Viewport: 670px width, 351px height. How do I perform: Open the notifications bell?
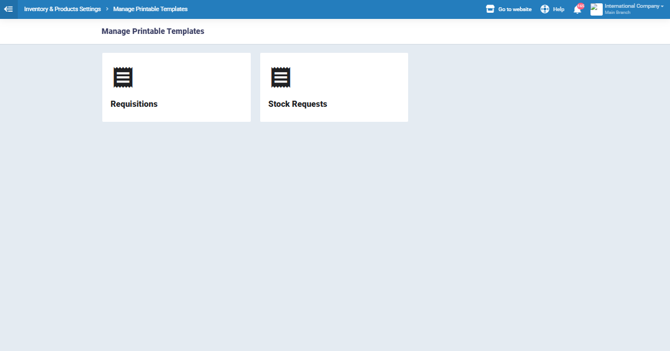pos(577,10)
